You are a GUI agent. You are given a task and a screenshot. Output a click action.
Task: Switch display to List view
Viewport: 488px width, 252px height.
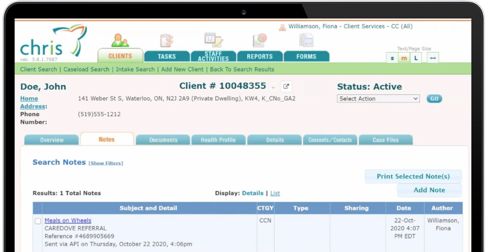click(275, 193)
